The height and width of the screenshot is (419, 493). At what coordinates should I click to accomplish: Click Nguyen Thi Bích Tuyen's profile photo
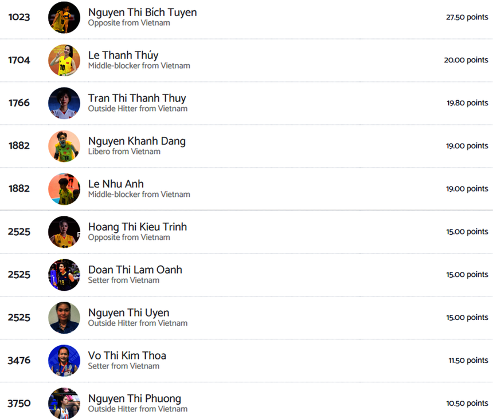[64, 17]
